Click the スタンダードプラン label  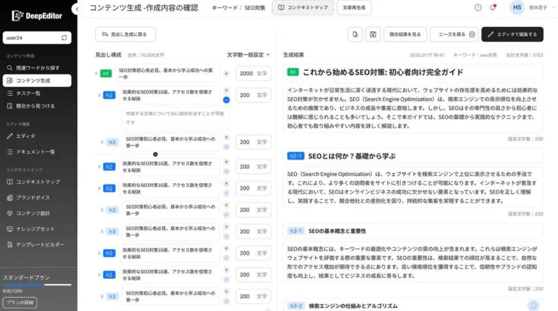coord(26,278)
